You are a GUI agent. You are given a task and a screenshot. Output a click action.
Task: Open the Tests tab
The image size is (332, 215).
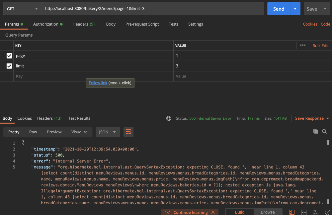173,24
